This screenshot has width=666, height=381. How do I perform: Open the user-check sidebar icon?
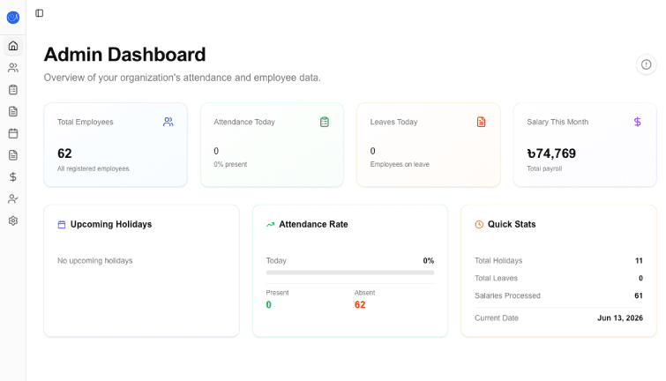pyautogui.click(x=13, y=198)
